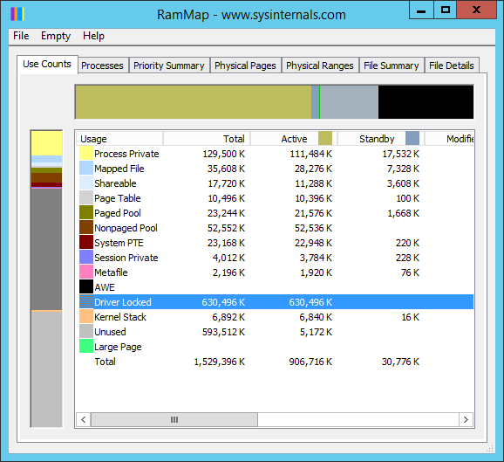Maximize the RamMap window
Viewport: 504px width, 462px height.
pyautogui.click(x=446, y=10)
